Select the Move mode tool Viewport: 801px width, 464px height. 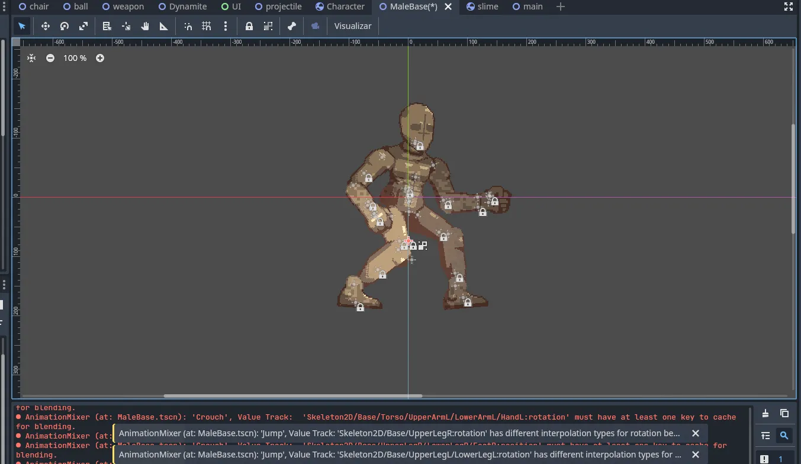point(46,26)
